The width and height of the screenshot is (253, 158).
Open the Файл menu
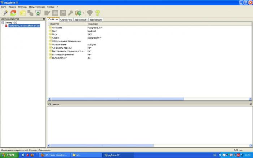tap(4, 7)
